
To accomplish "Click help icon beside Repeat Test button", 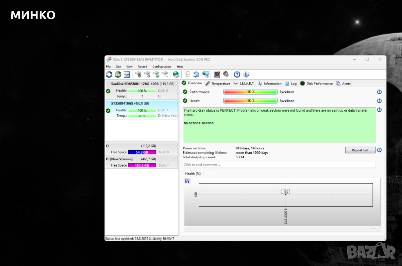I will [x=379, y=150].
